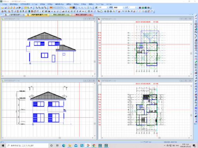This screenshot has height=148, width=198.
Task: Select the rectangle draw tool in right toolbar
Action: (196, 24)
